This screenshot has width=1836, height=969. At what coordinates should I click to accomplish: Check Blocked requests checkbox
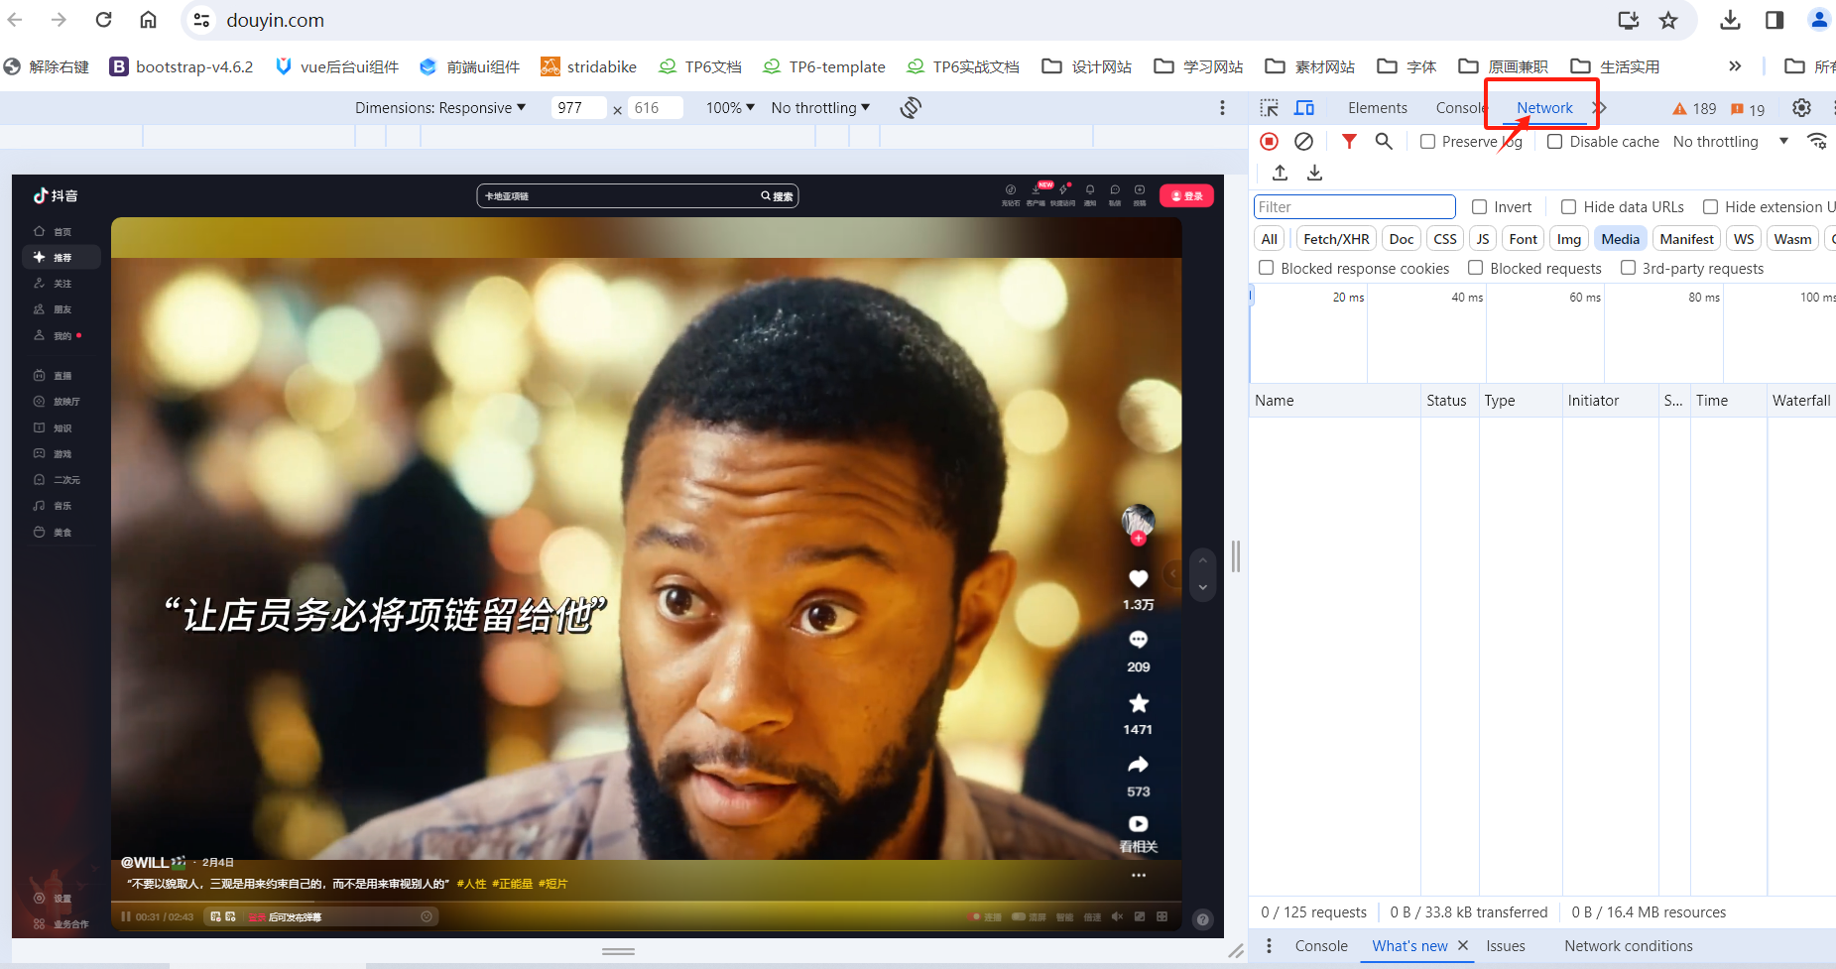(x=1476, y=268)
